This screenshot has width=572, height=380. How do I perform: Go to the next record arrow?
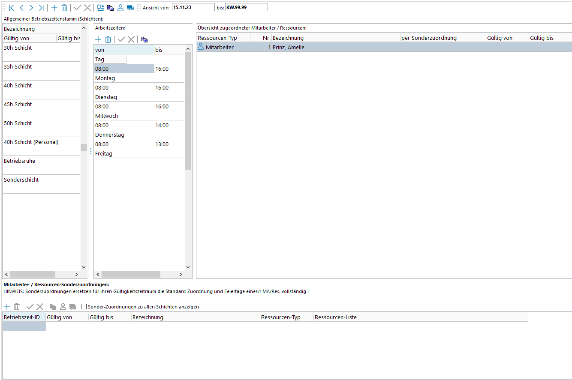(x=31, y=7)
